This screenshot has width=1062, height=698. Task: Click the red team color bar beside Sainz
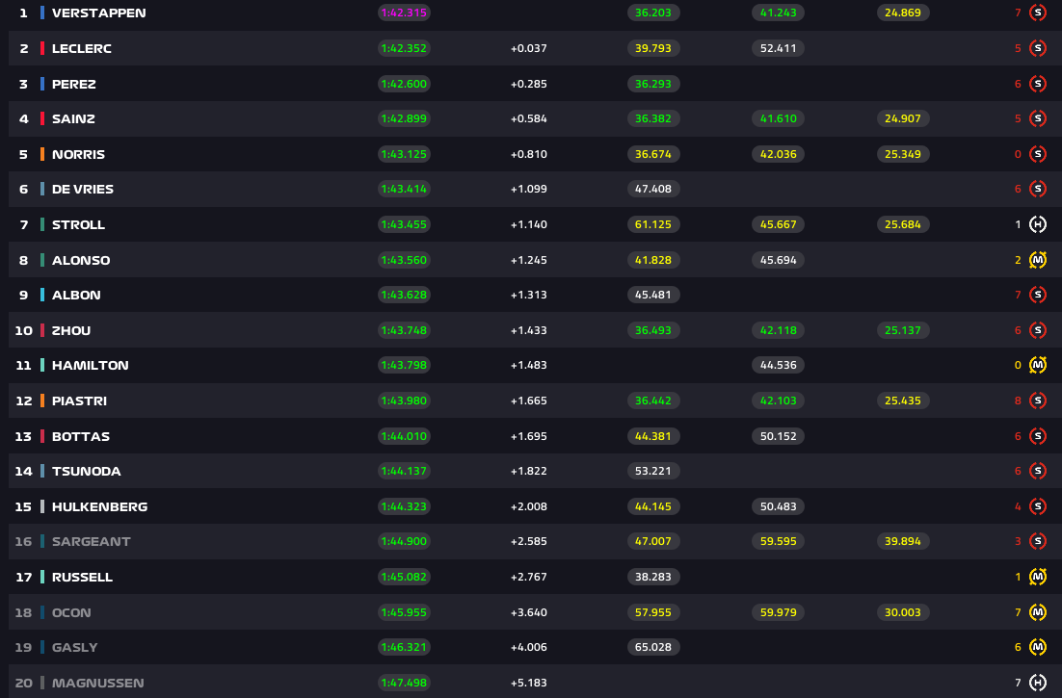click(x=42, y=118)
